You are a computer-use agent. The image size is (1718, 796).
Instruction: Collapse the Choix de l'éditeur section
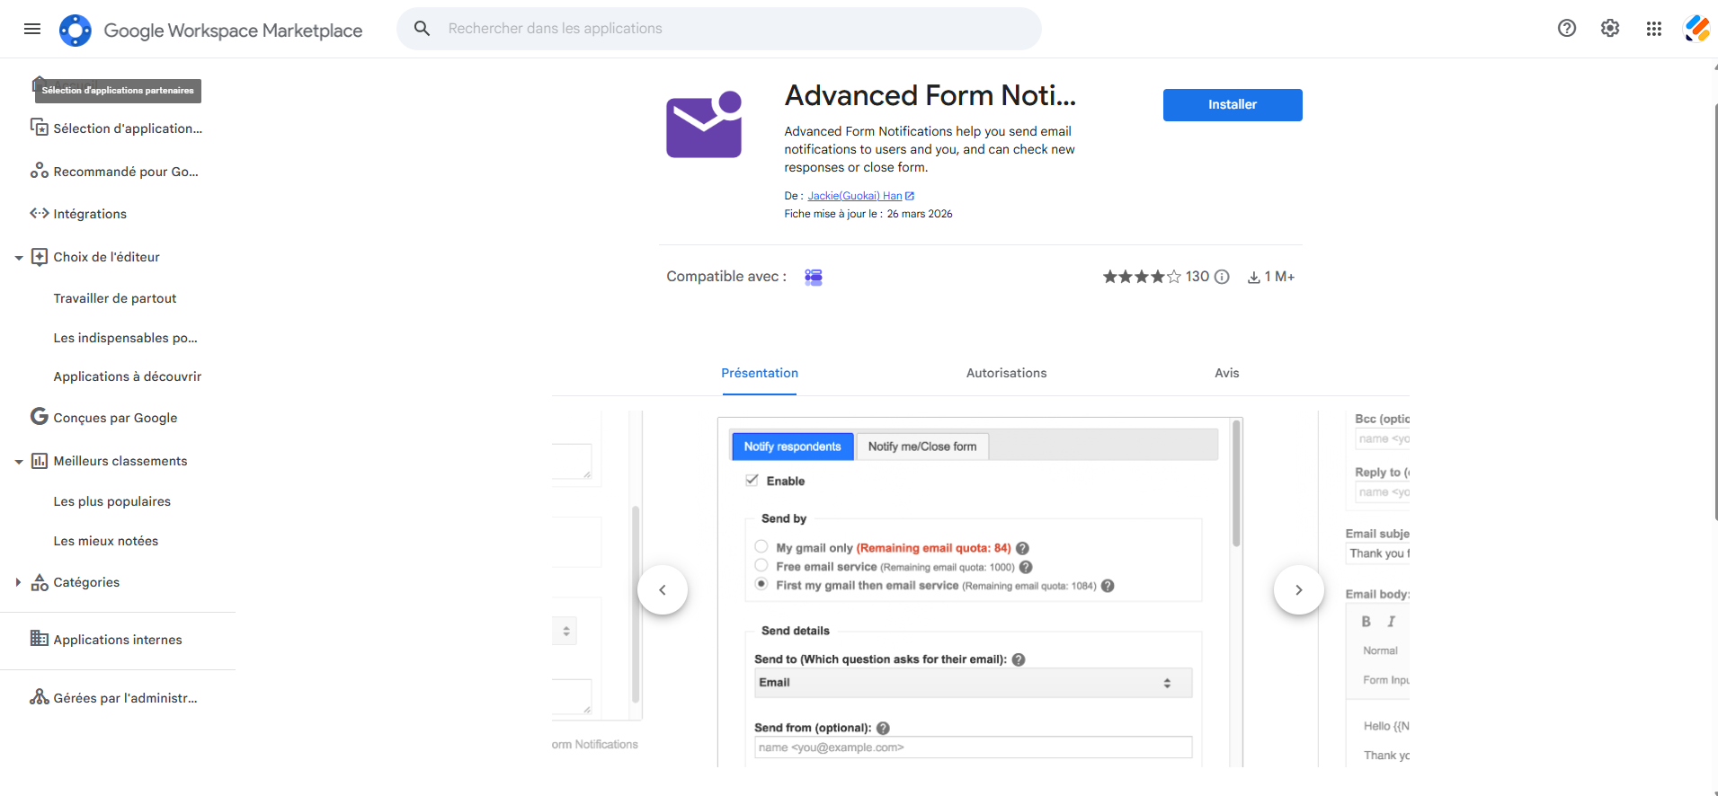(19, 258)
